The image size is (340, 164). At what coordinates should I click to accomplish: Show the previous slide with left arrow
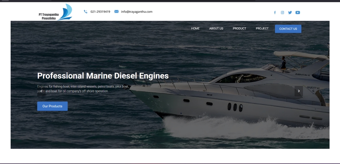pyautogui.click(x=41, y=91)
